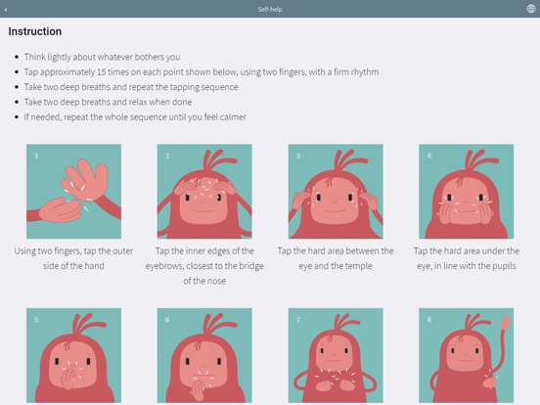This screenshot has width=540, height=405.
Task: Click 'If needed, repeat the whole sequence' bullet
Action: pos(135,117)
